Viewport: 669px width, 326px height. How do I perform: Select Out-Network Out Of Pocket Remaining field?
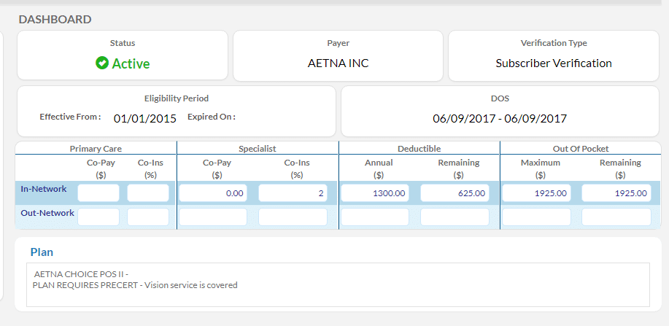616,217
